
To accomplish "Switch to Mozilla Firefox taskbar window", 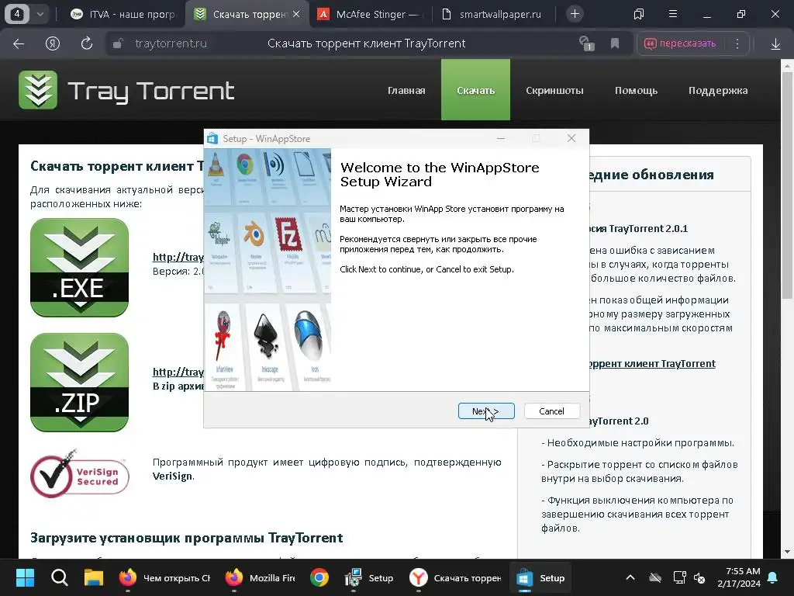I will click(261, 577).
